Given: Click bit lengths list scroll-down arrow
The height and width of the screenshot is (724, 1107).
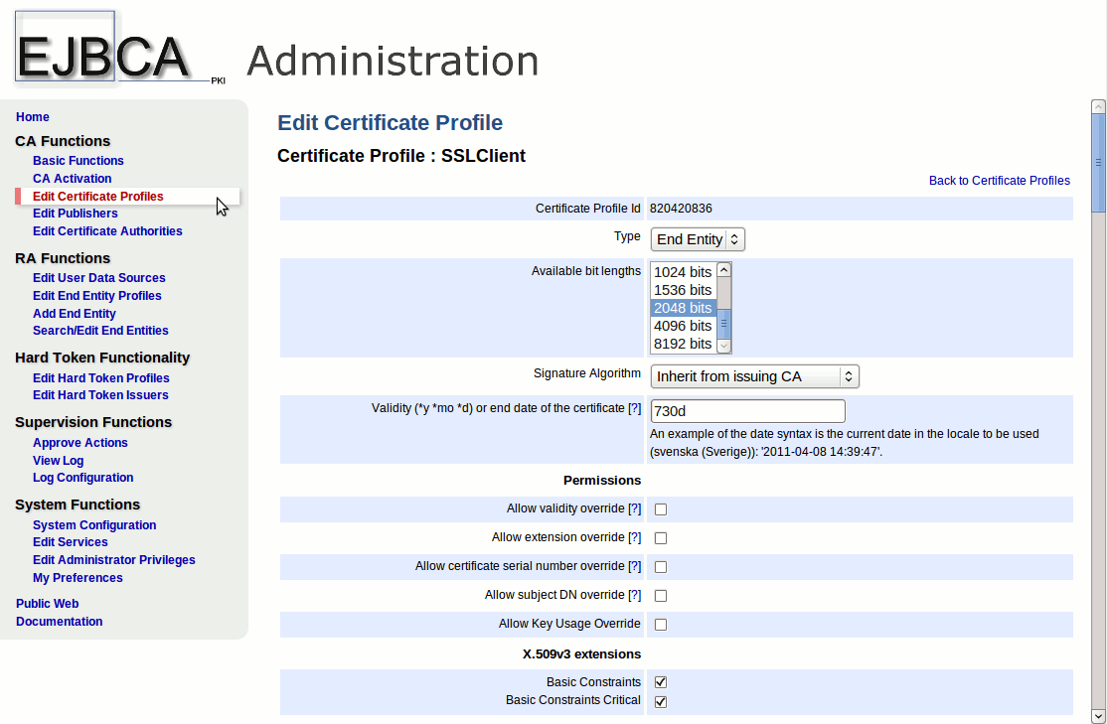Looking at the screenshot, I should click(x=723, y=346).
